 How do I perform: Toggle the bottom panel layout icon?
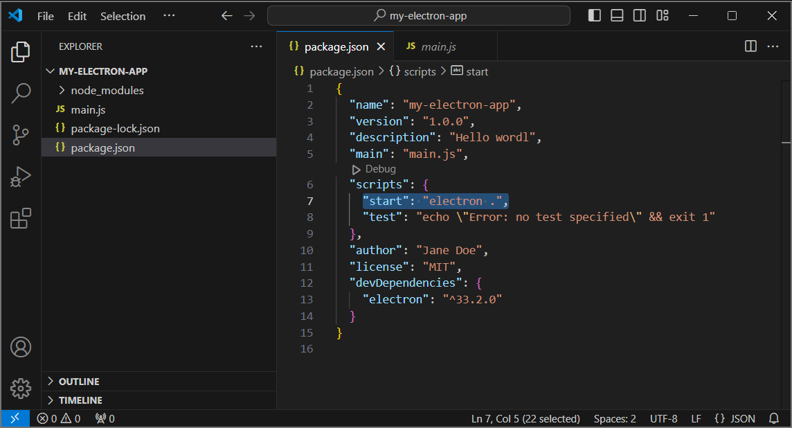(x=617, y=16)
